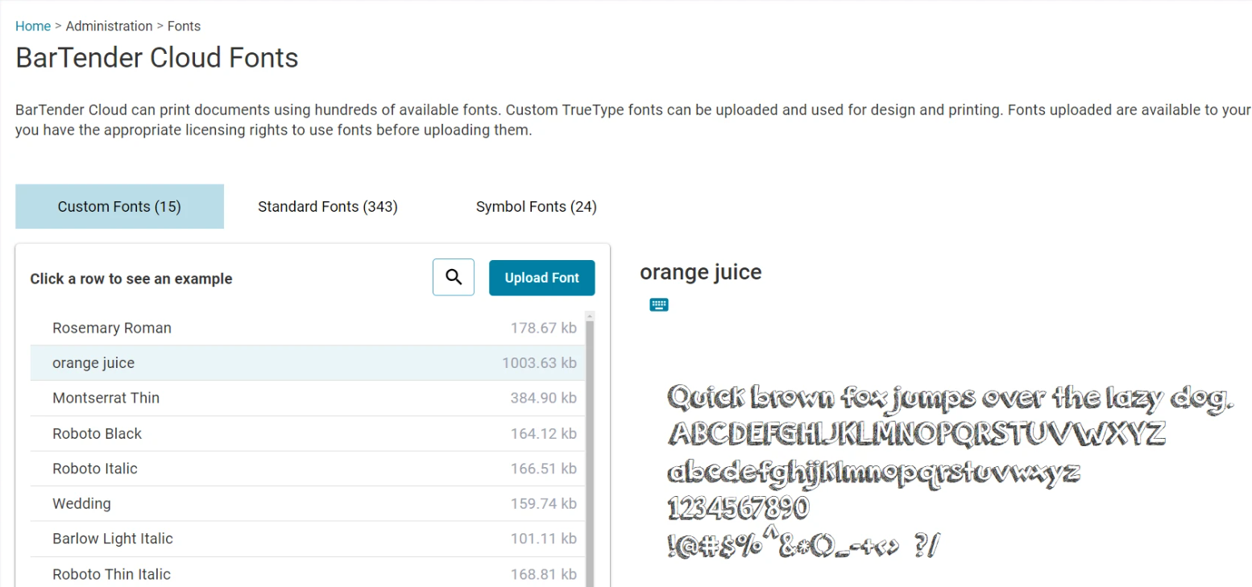Screen dimensions: 1252x587
Task: Click the Upload Font button
Action: 542,278
